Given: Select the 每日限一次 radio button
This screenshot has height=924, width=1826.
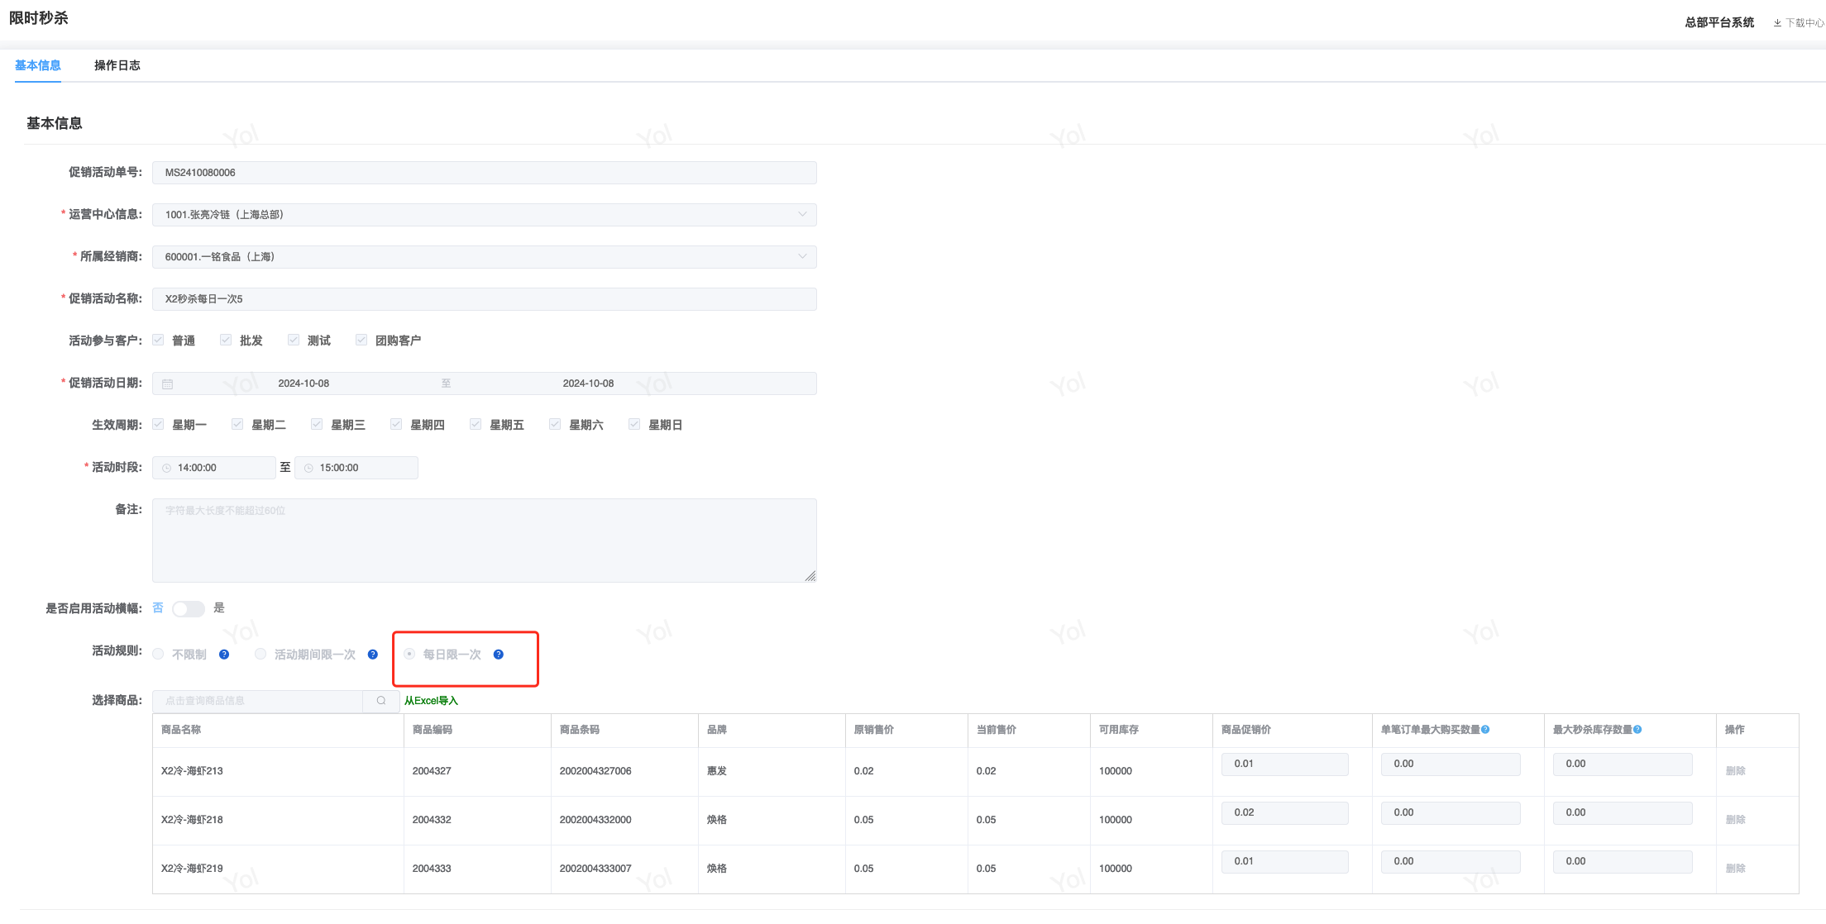Looking at the screenshot, I should tap(409, 655).
